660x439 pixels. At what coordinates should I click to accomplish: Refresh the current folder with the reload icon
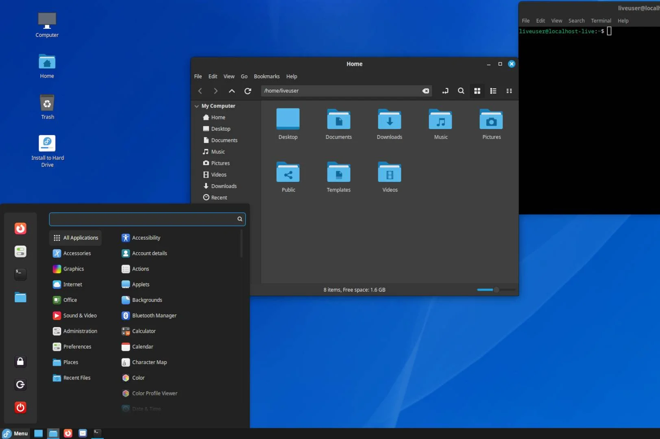pyautogui.click(x=248, y=91)
